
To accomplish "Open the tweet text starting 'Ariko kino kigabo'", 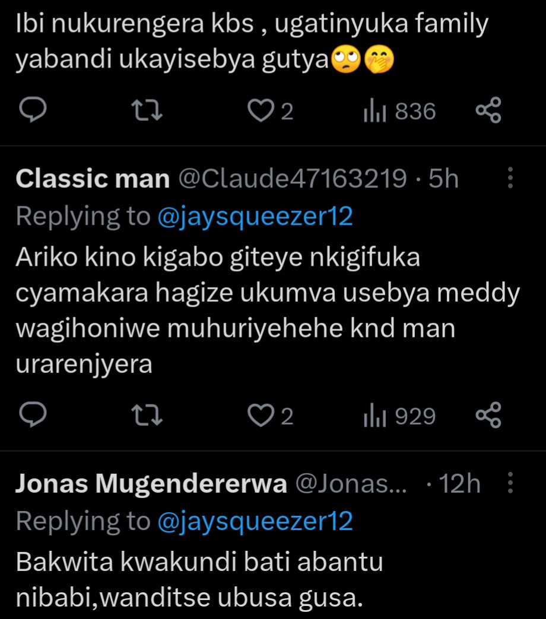I will pos(267,311).
